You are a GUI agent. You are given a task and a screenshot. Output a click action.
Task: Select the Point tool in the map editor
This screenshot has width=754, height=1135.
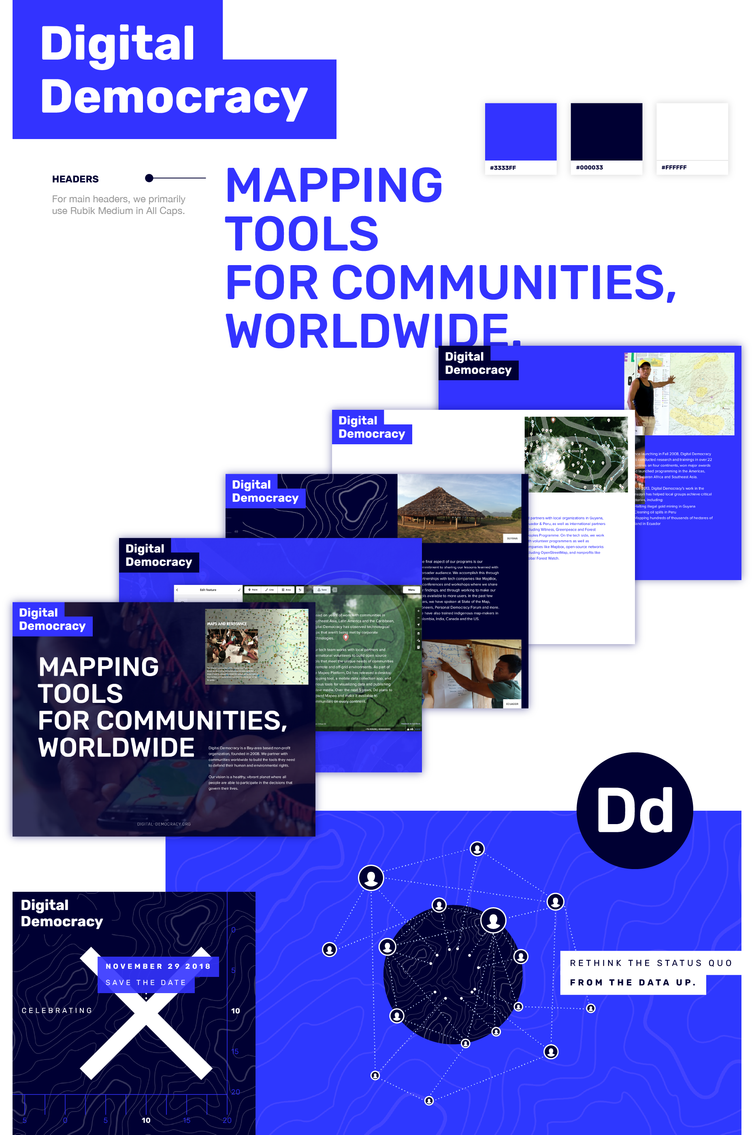(x=252, y=590)
